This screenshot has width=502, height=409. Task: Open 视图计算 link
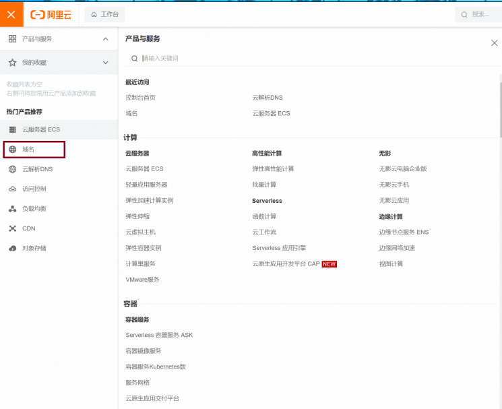coord(391,263)
